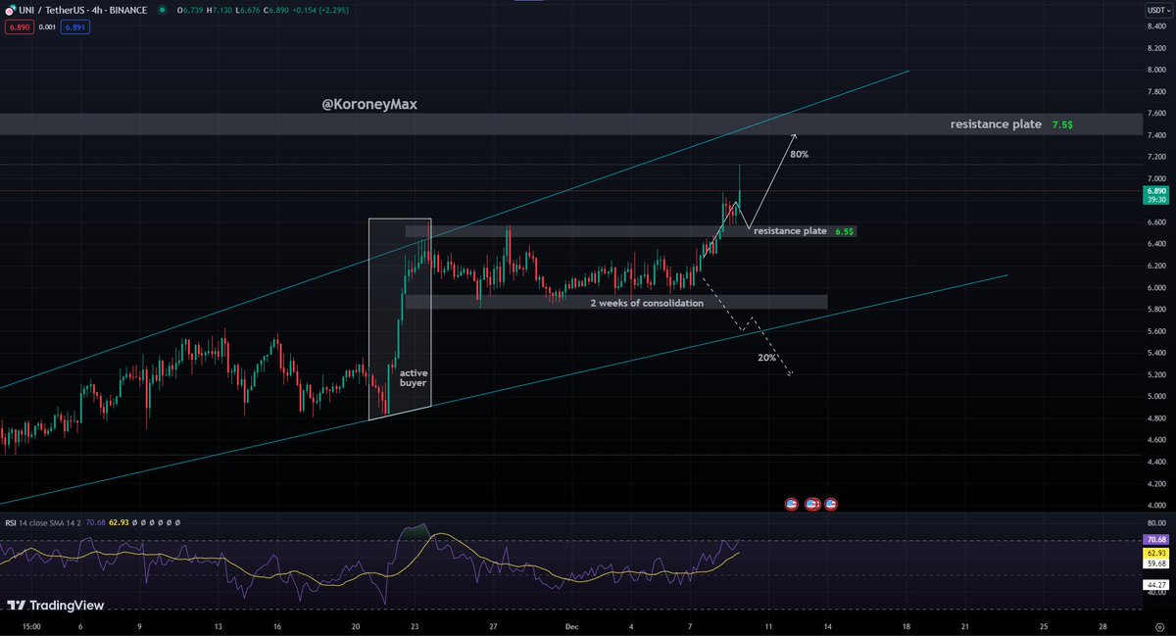
Task: Click the yellow RSI SMA label 62.93
Action: (1156, 553)
